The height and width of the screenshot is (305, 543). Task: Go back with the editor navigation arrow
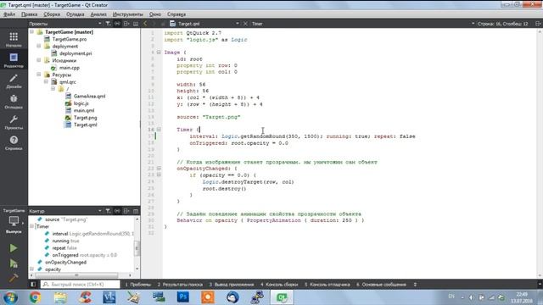coord(145,24)
